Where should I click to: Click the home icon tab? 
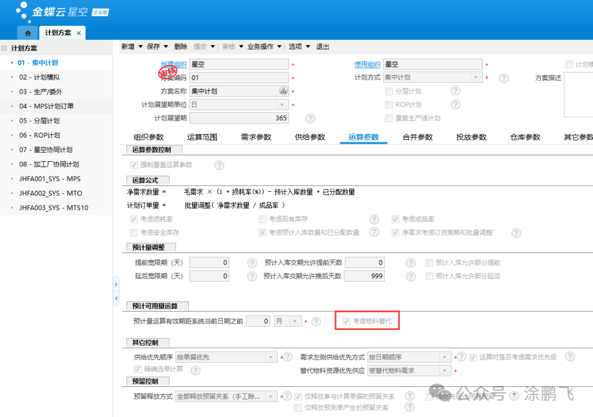(28, 33)
